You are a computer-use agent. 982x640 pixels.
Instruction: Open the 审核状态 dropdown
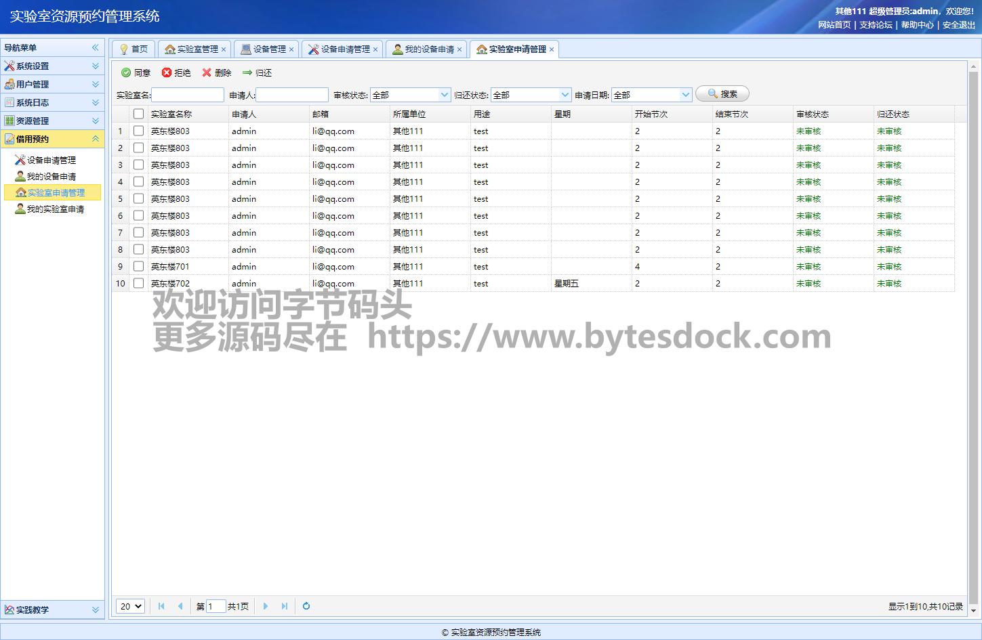pyautogui.click(x=445, y=95)
